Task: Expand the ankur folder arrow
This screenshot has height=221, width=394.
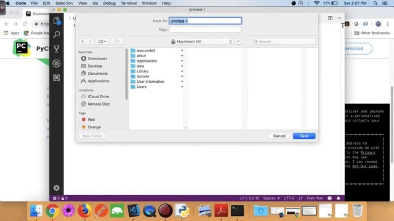Action: click(x=182, y=56)
